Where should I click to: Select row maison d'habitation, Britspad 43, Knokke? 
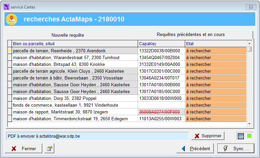click(75, 64)
